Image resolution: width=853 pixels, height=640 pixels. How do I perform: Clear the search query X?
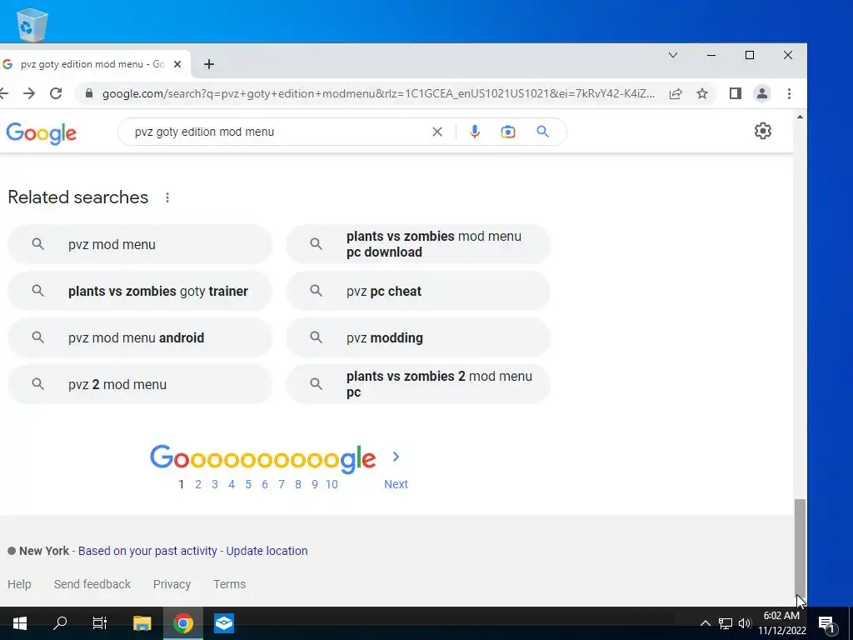(437, 132)
